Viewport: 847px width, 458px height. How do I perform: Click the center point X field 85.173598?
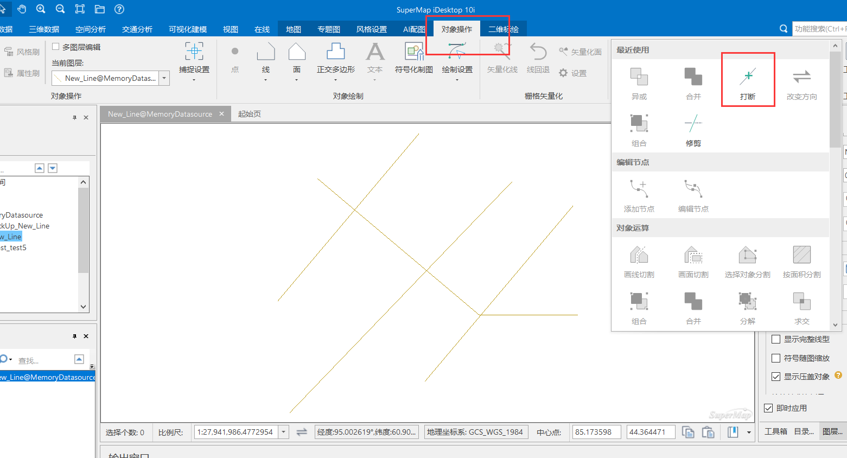[596, 432]
